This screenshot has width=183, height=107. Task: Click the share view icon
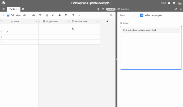pyautogui.click(x=73, y=15)
